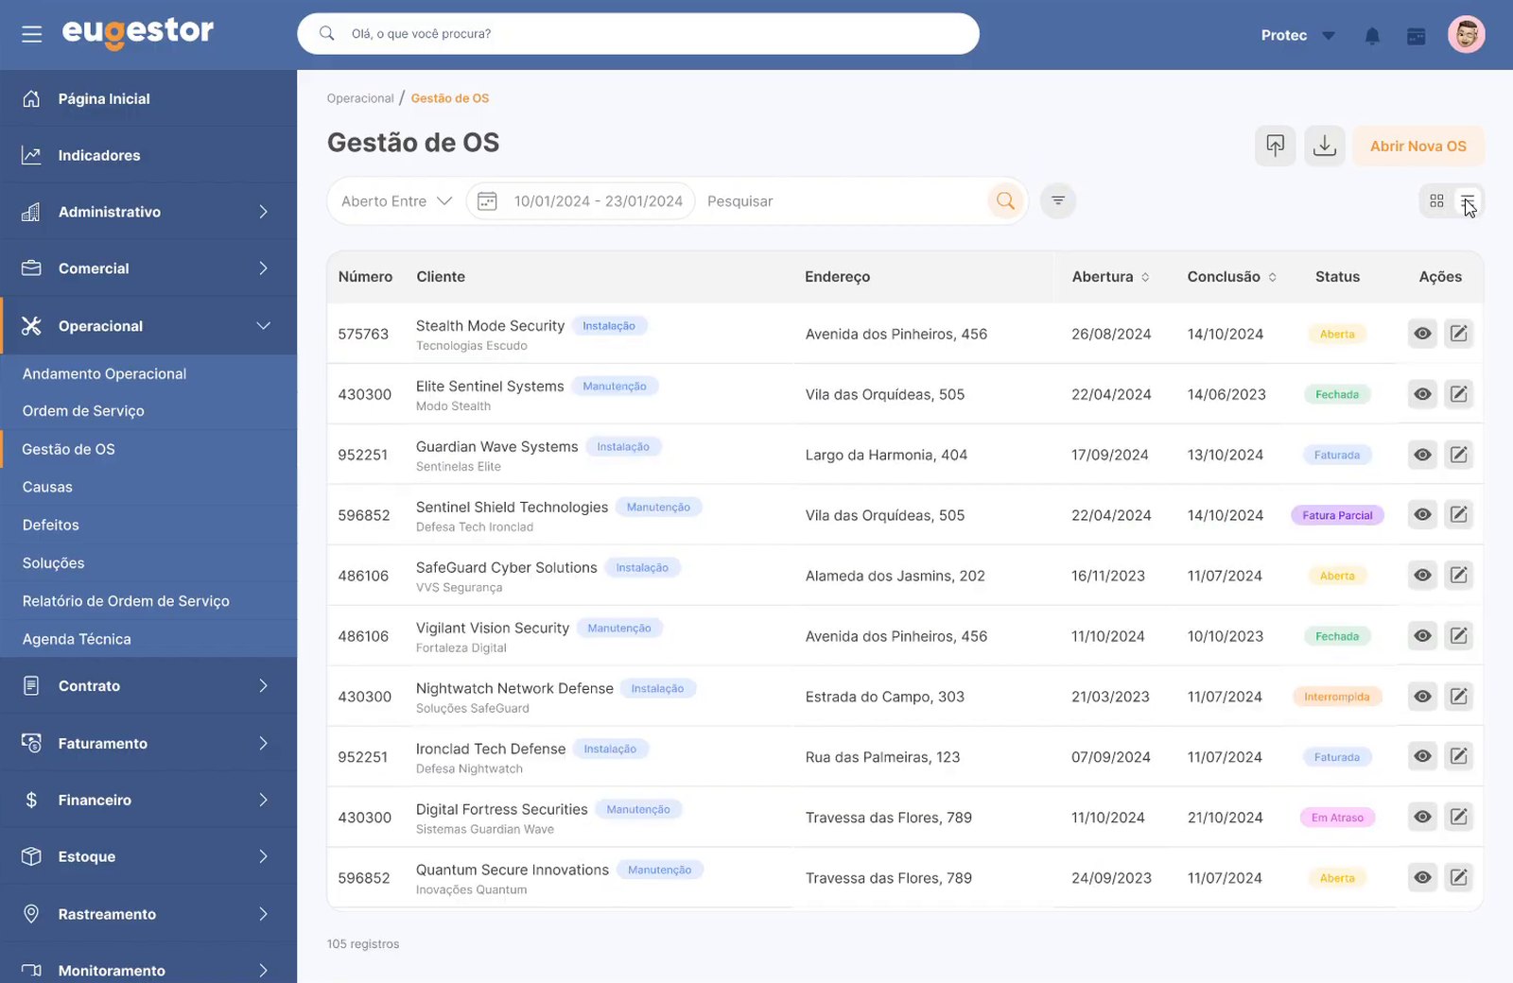Image resolution: width=1513 pixels, height=983 pixels.
Task: View details of Stealth Mode Security order
Action: 1422,334
